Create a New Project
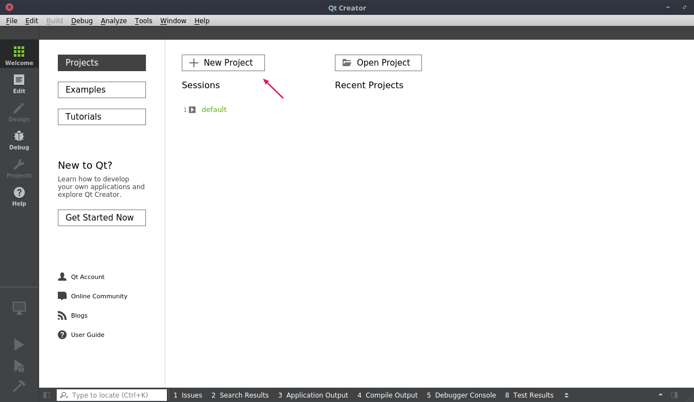Viewport: 694px width, 402px height. point(223,62)
